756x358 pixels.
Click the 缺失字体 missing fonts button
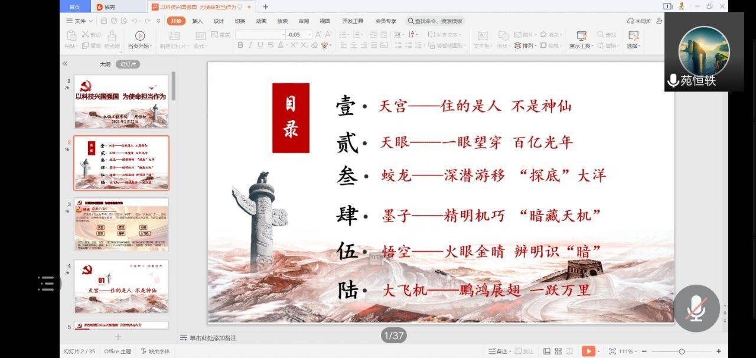155,352
